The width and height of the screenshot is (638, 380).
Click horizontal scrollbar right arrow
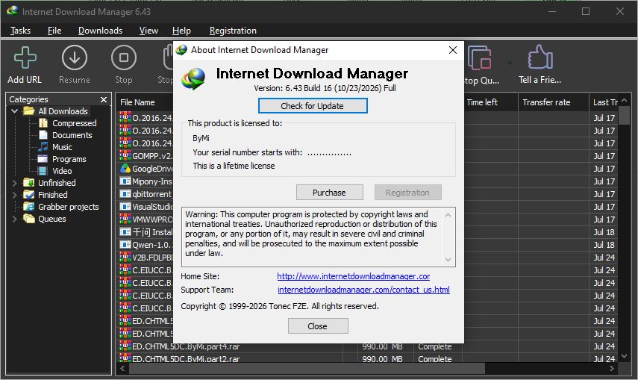[611, 369]
